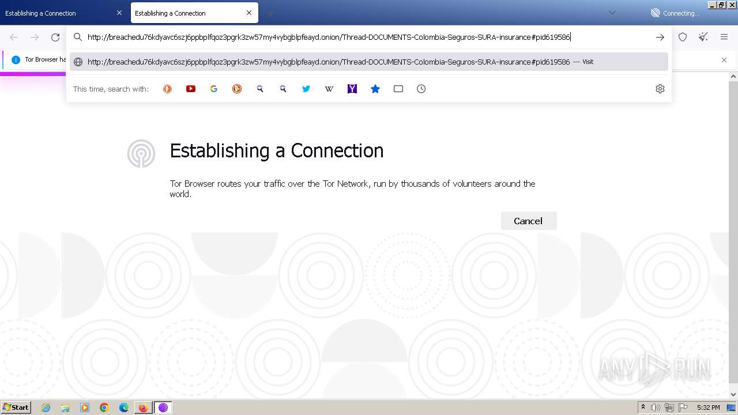The width and height of the screenshot is (738, 415).
Task: Search in open Tabs icon
Action: pos(398,89)
